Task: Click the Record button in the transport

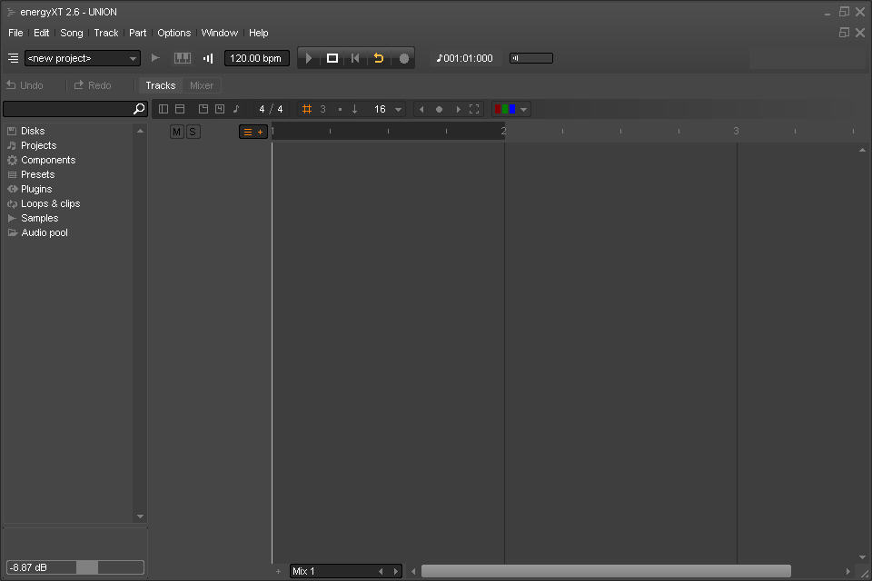Action: (x=404, y=58)
